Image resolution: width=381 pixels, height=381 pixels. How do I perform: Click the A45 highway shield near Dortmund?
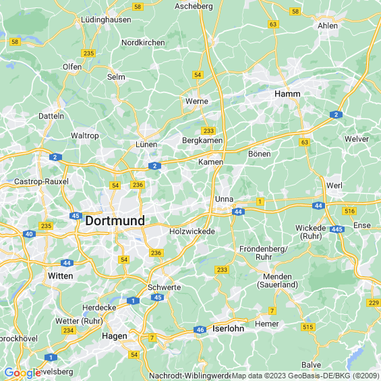[x=76, y=216]
